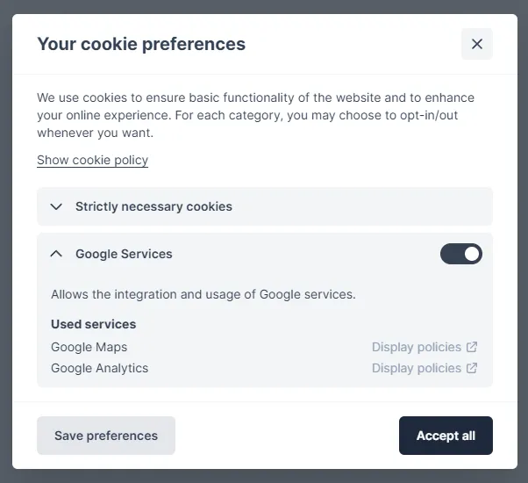The height and width of the screenshot is (483, 528).
Task: Click the 'Your cookie preferences' dialog title
Action: pos(141,44)
